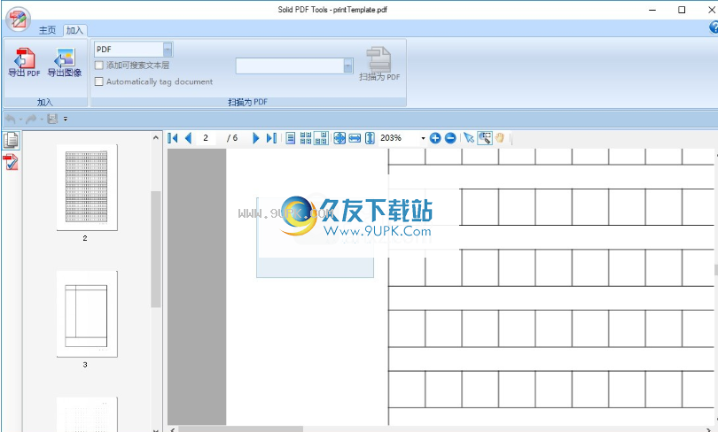This screenshot has height=432, width=718.
Task: Open the PDF validation checkmark panel icon
Action: coord(11,162)
